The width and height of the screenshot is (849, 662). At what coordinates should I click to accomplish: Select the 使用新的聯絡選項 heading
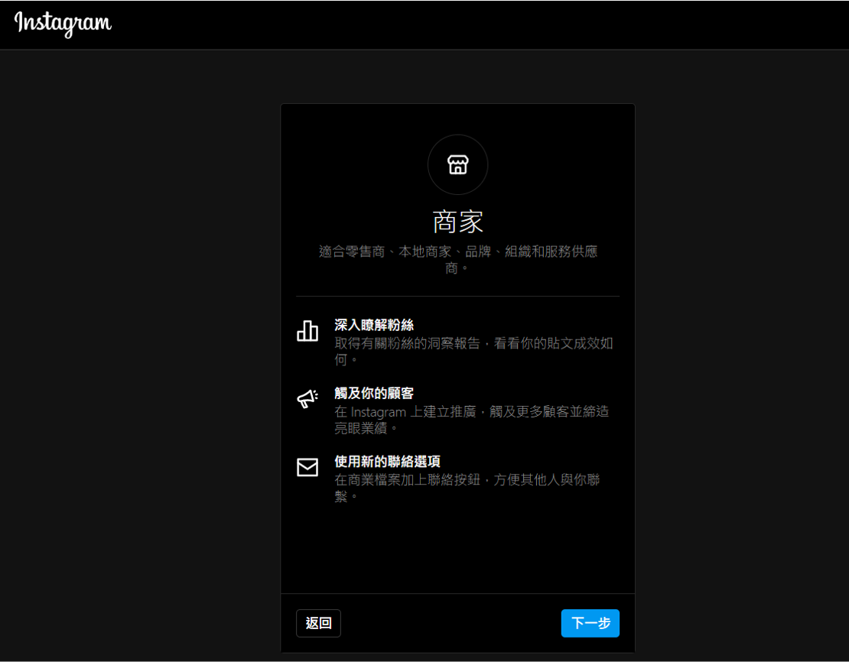coord(387,461)
